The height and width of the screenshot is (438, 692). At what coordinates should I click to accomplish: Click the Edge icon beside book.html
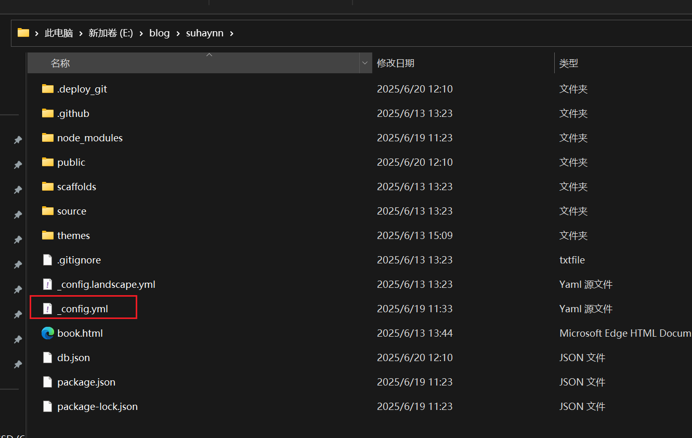[48, 333]
